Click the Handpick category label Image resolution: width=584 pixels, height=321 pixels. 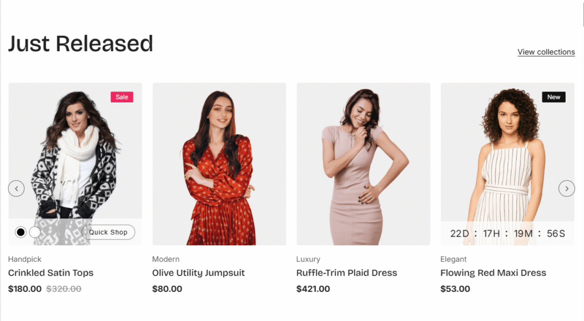24,260
